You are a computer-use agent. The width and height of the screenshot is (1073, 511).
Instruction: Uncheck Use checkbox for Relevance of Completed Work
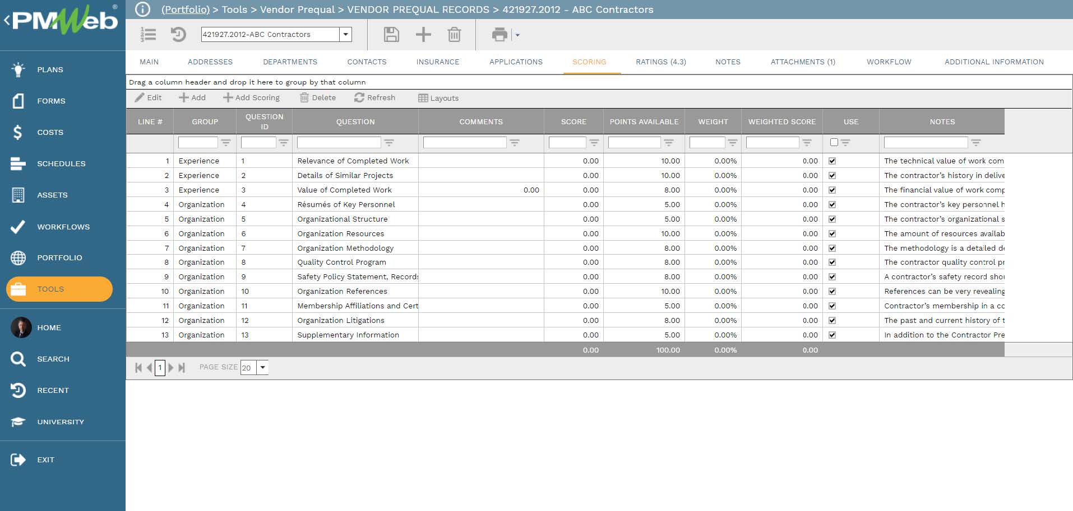[x=832, y=161]
